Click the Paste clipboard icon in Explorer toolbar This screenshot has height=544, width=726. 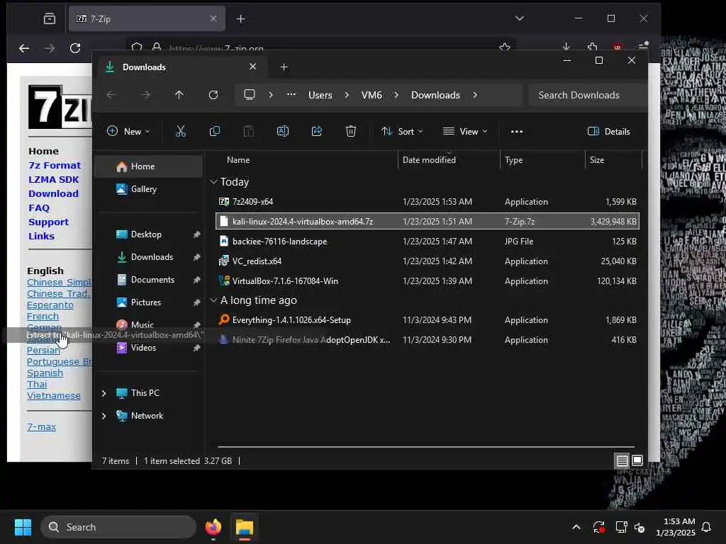tap(249, 131)
